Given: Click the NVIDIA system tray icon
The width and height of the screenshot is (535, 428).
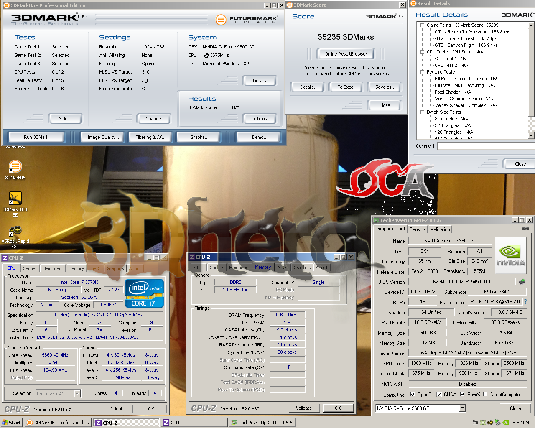Looking at the screenshot, I should 505,423.
